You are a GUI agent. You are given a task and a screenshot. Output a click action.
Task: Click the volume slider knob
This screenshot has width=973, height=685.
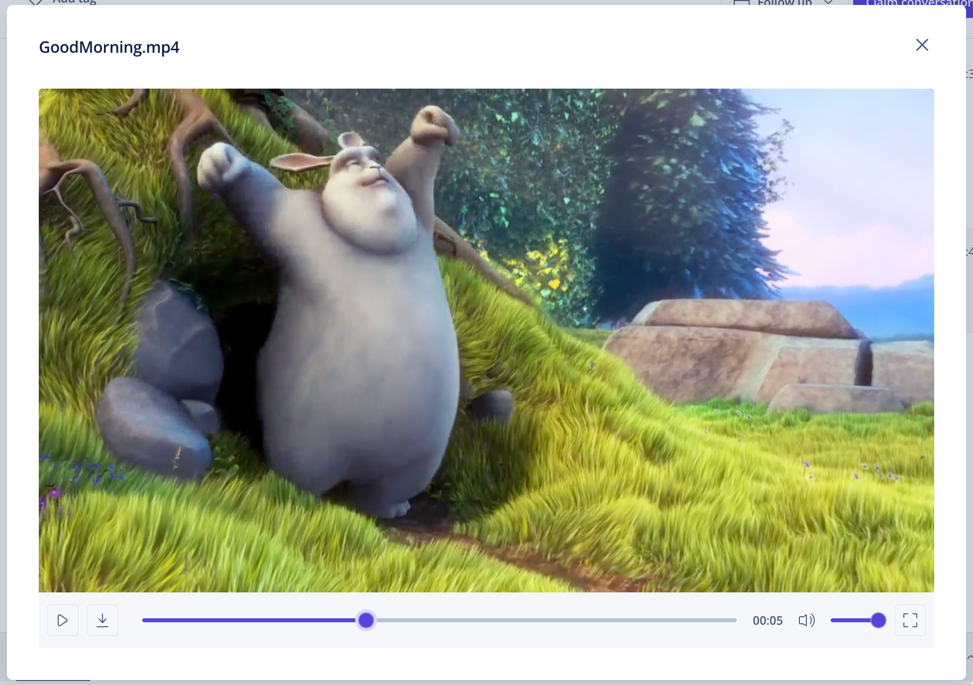coord(878,620)
